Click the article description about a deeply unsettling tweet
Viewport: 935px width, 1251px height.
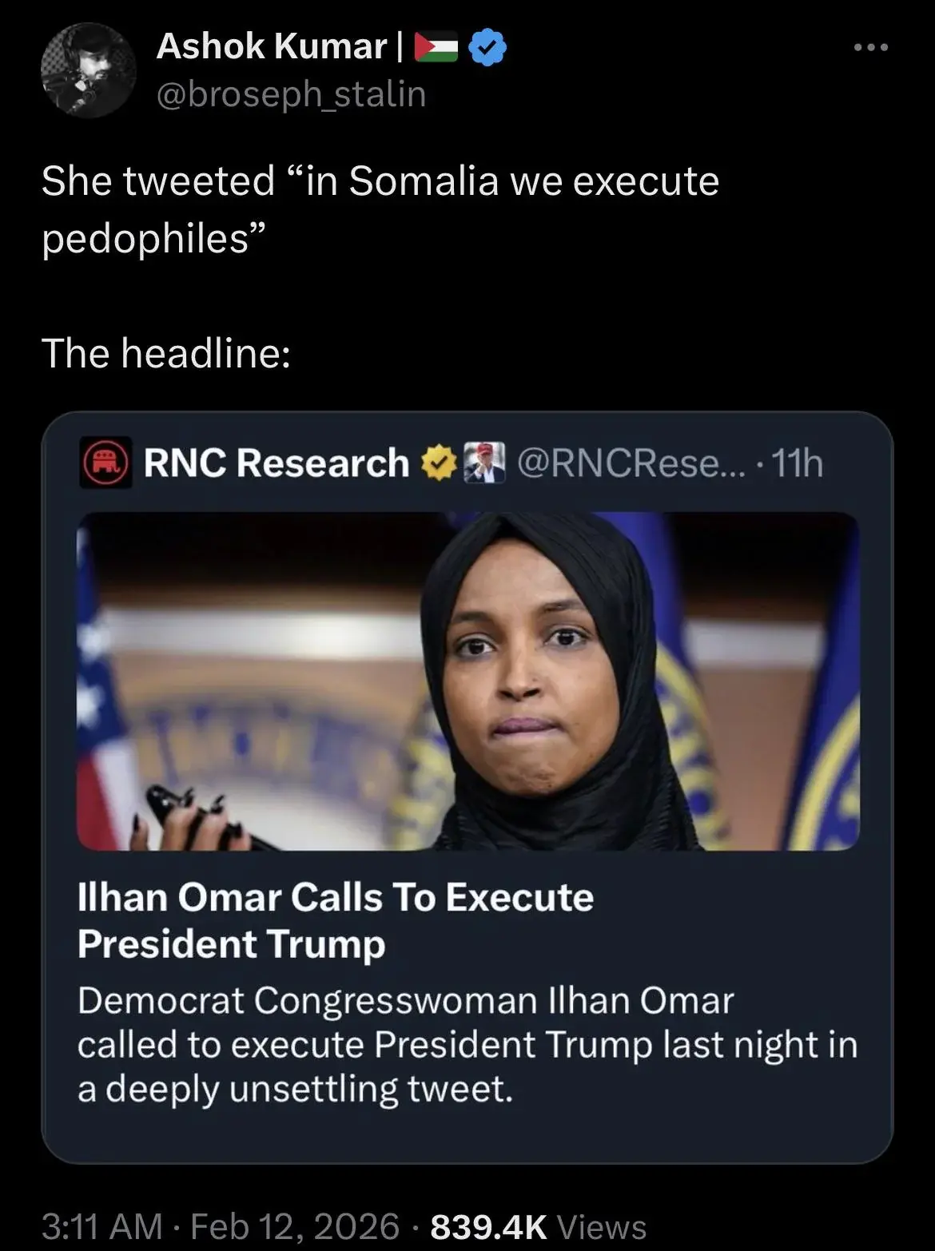coord(467,1044)
